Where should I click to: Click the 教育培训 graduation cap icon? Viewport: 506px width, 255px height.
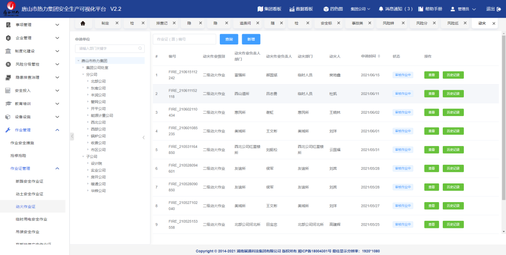[x=8, y=104]
